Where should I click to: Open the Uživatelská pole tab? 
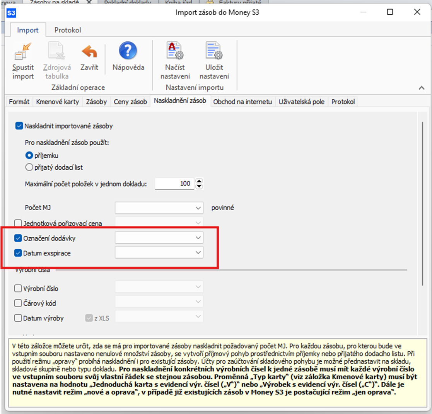[x=301, y=102]
